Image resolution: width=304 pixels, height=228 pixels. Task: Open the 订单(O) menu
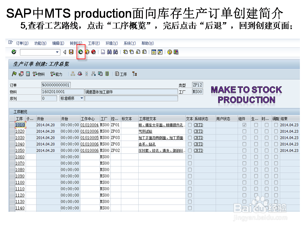point(22,43)
